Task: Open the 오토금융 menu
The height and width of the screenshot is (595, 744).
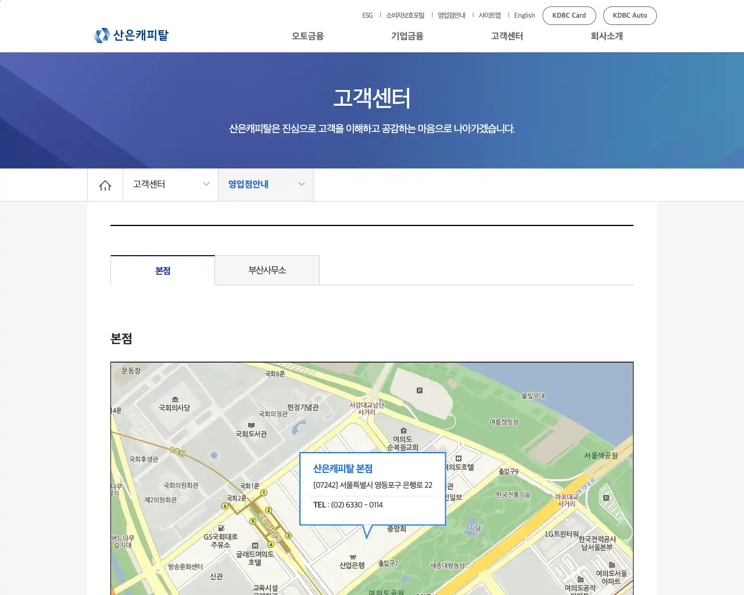Action: [307, 36]
